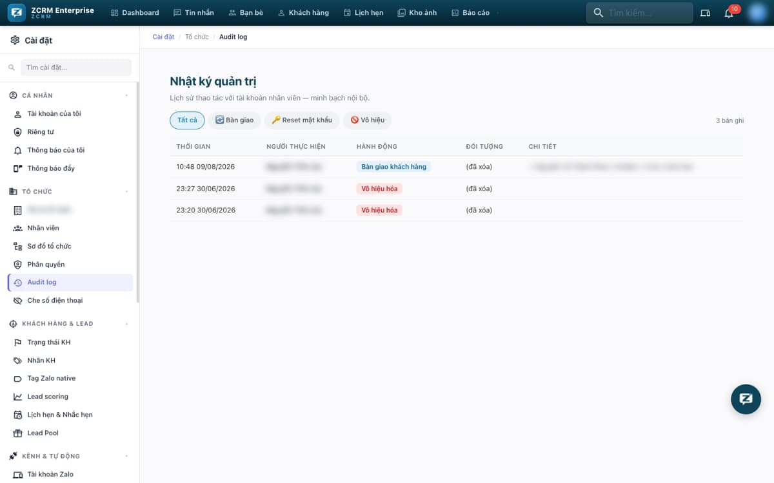Open Lịch hẹn in top navigation
Viewport: 774px width, 483px height.
point(364,13)
